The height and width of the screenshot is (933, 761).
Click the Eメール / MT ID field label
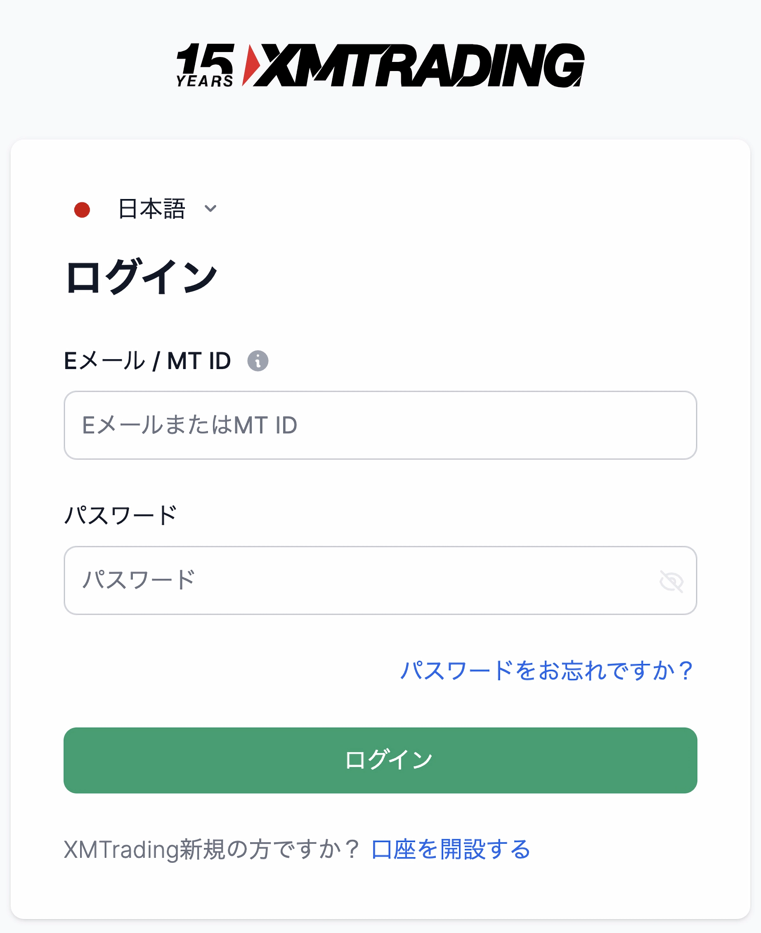pyautogui.click(x=147, y=361)
